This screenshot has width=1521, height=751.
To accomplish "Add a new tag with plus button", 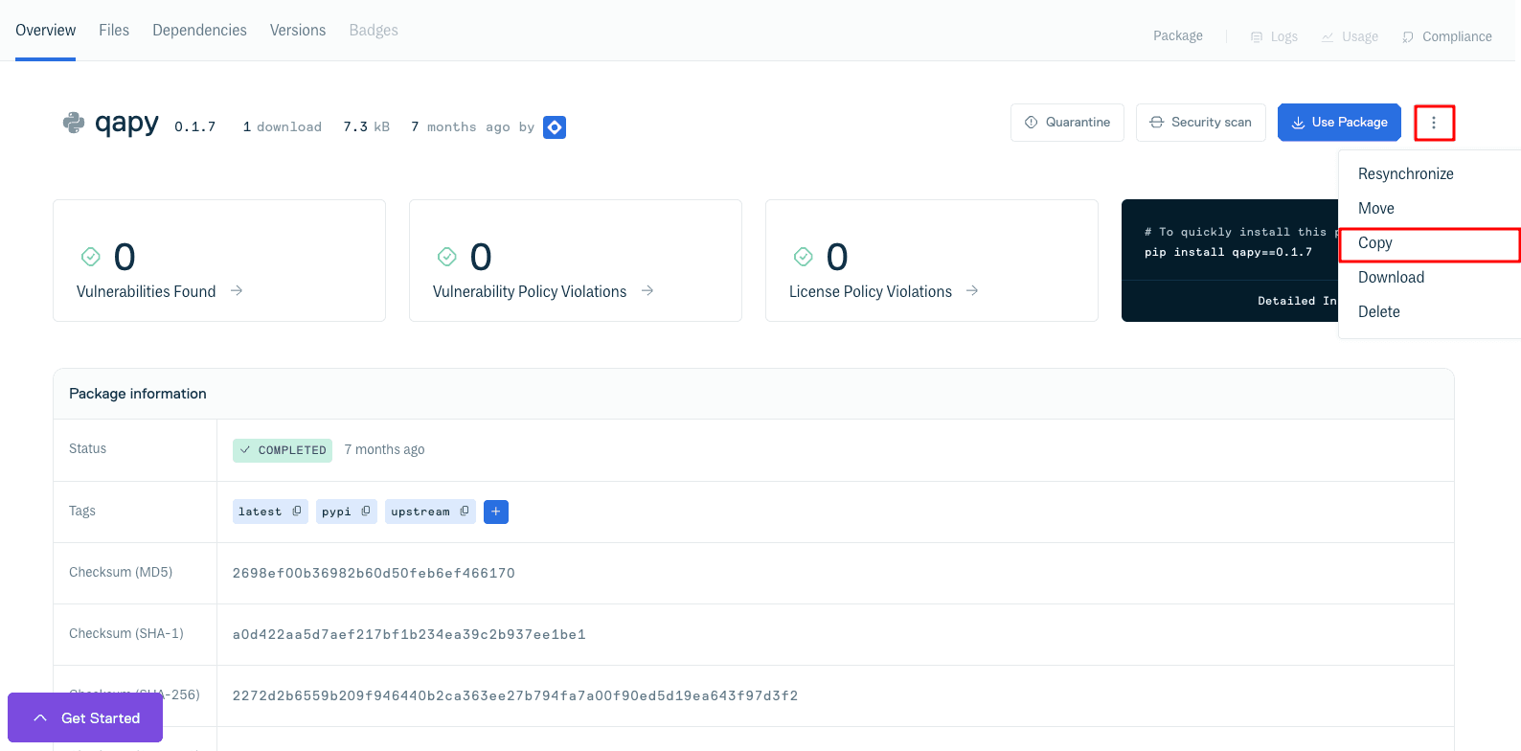I will click(496, 512).
